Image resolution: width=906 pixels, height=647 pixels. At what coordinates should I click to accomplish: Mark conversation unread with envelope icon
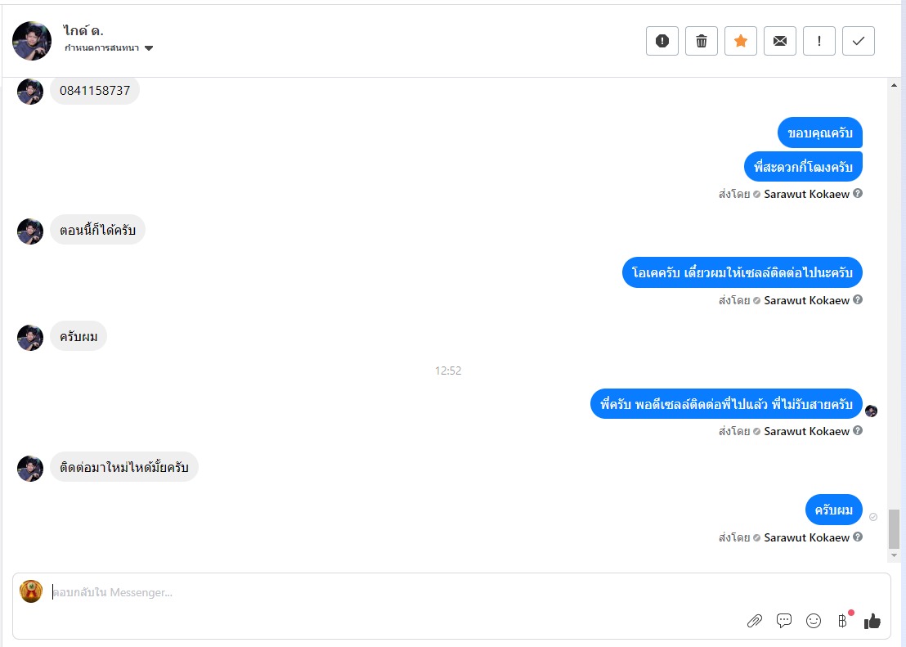tap(780, 41)
